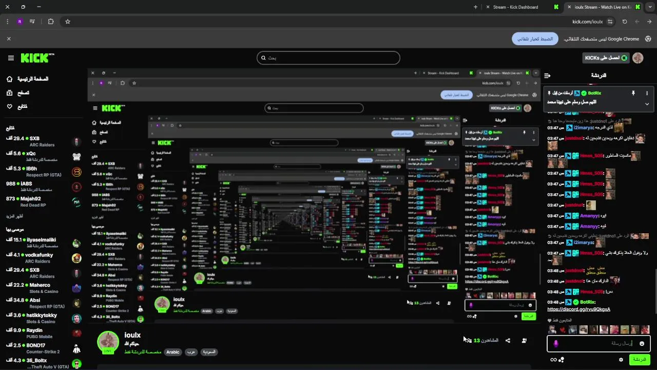Click the Arabic tag under ioulx
The width and height of the screenshot is (657, 370).
[173, 352]
